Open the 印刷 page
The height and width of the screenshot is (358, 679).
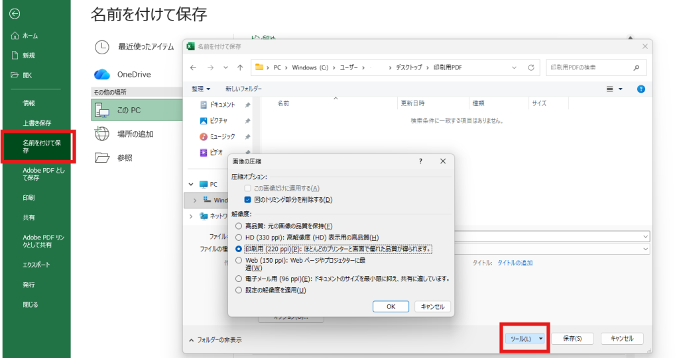[29, 198]
